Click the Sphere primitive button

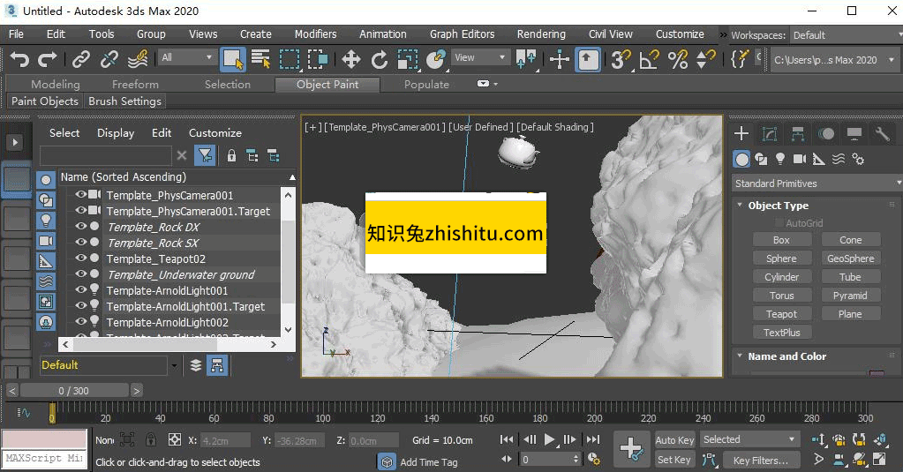(x=781, y=258)
